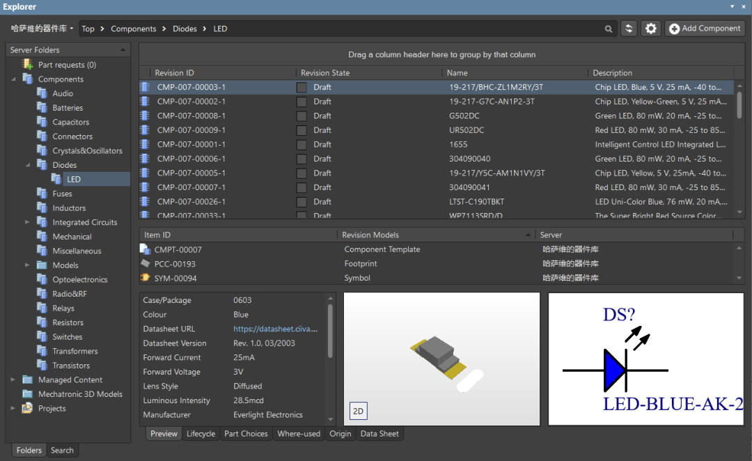752x461 pixels.
Task: Switch to the Data Sheet tab
Action: 379,434
